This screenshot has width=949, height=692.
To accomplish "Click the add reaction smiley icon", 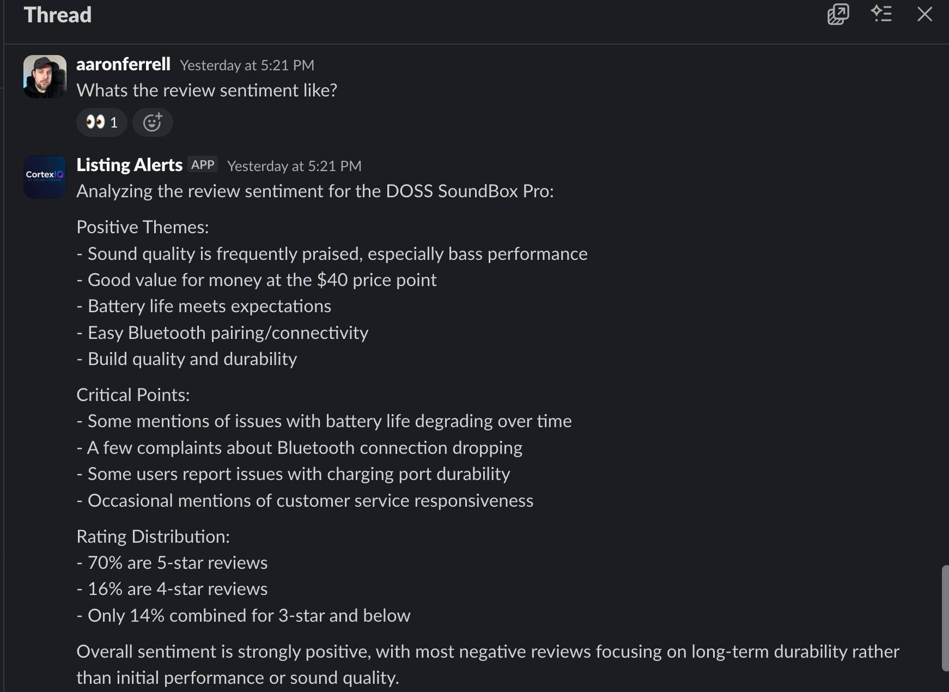I will click(153, 122).
